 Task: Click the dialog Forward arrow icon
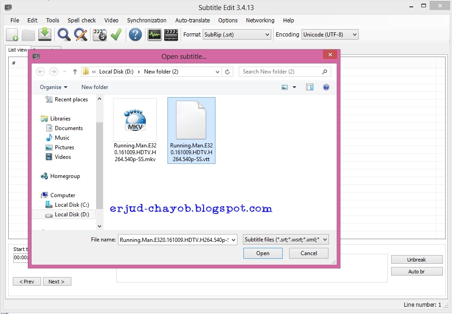tap(54, 72)
